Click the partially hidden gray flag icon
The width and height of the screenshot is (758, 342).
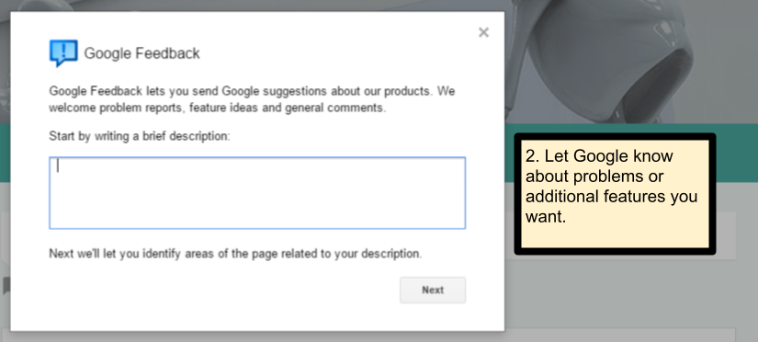pos(6,285)
